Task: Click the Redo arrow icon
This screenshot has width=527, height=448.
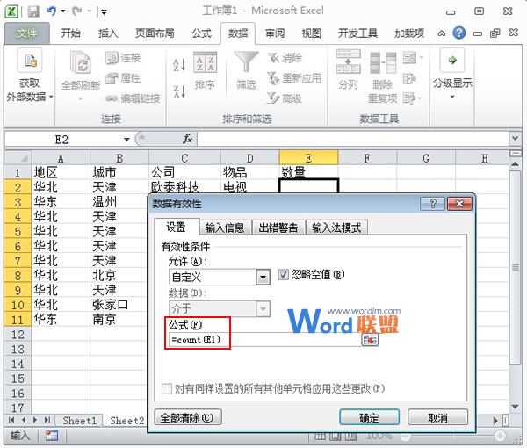Action: coord(77,11)
